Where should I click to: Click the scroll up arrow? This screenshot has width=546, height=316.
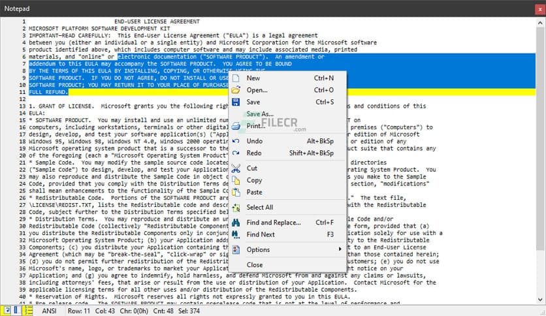[x=540, y=23]
